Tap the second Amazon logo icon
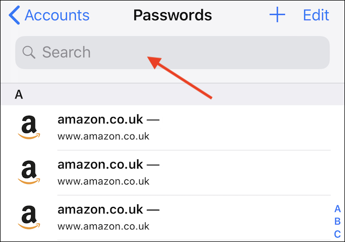This screenshot has width=345, height=242. tap(29, 172)
